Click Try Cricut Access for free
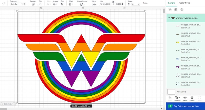 (185, 106)
